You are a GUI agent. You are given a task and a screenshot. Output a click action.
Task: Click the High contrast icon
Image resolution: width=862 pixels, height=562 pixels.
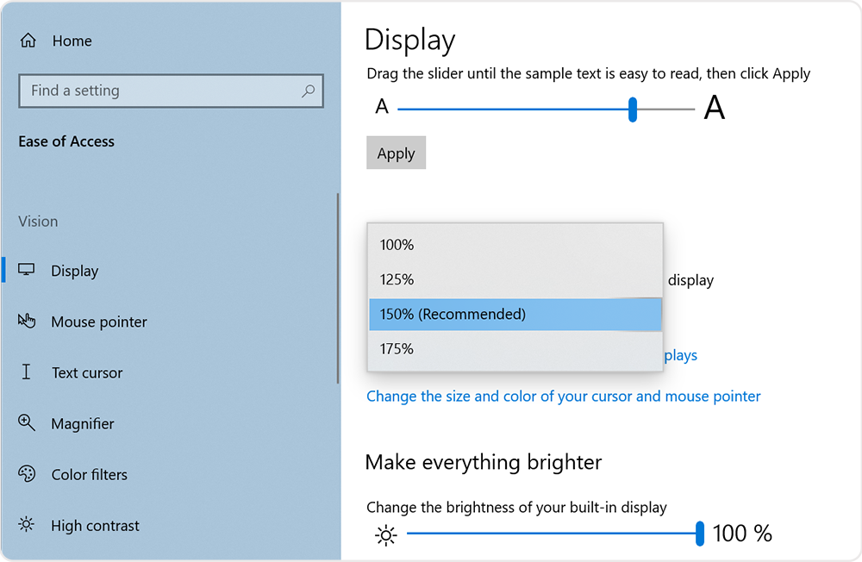(x=28, y=524)
